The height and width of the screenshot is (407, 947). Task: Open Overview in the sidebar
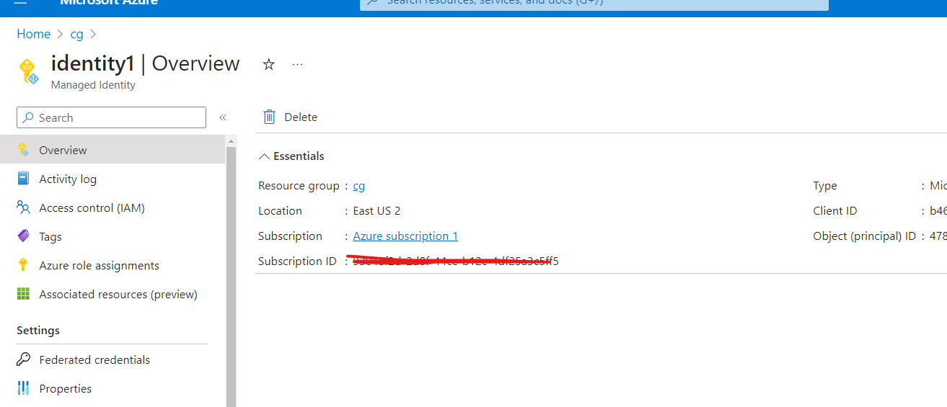(113, 150)
